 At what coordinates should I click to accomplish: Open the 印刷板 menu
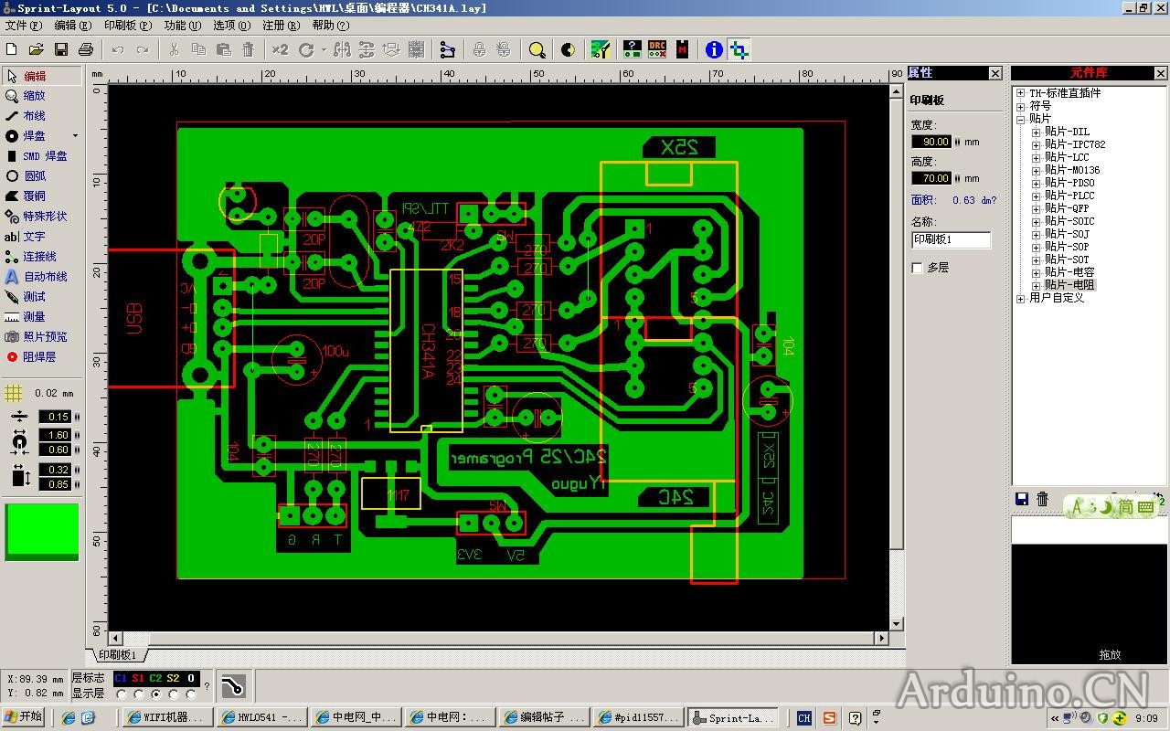point(127,26)
